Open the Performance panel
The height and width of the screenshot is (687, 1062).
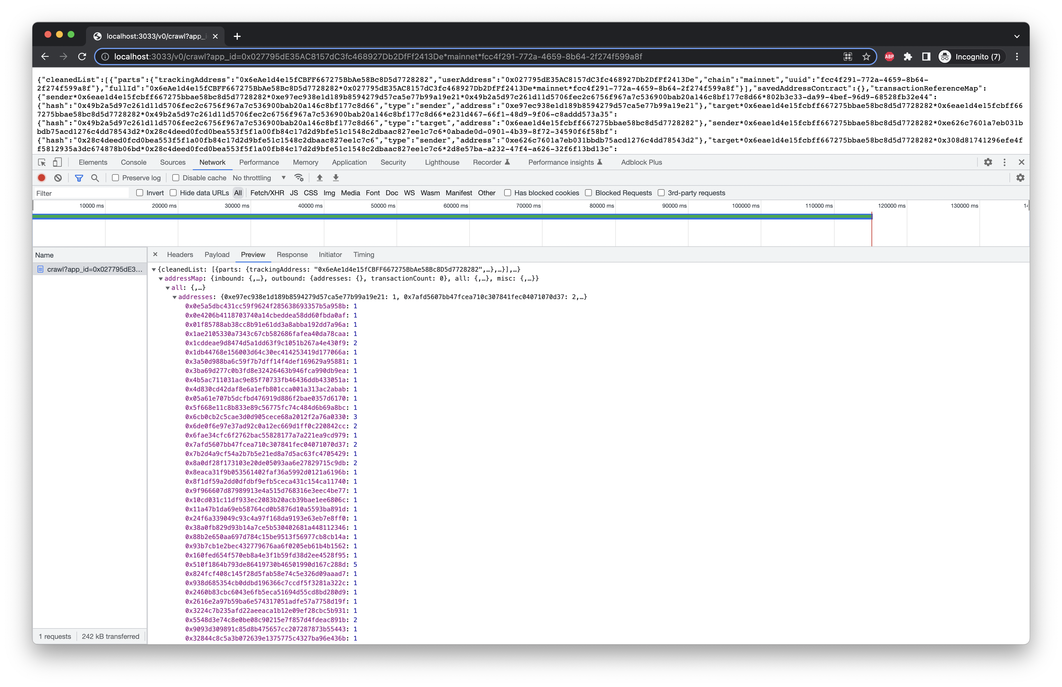pyautogui.click(x=259, y=162)
